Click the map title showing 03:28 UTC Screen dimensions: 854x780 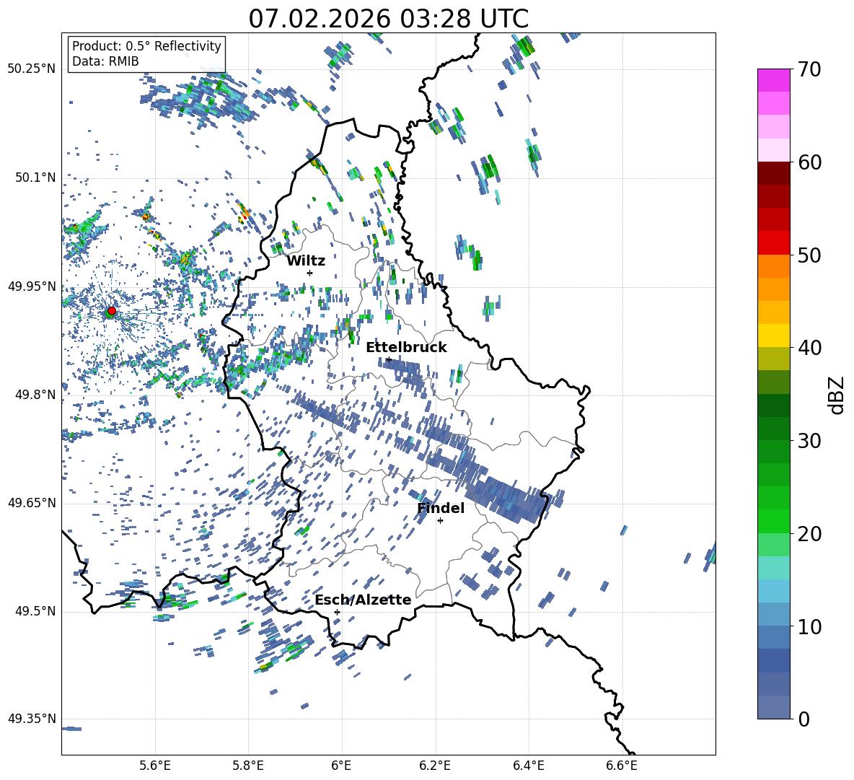(x=388, y=19)
